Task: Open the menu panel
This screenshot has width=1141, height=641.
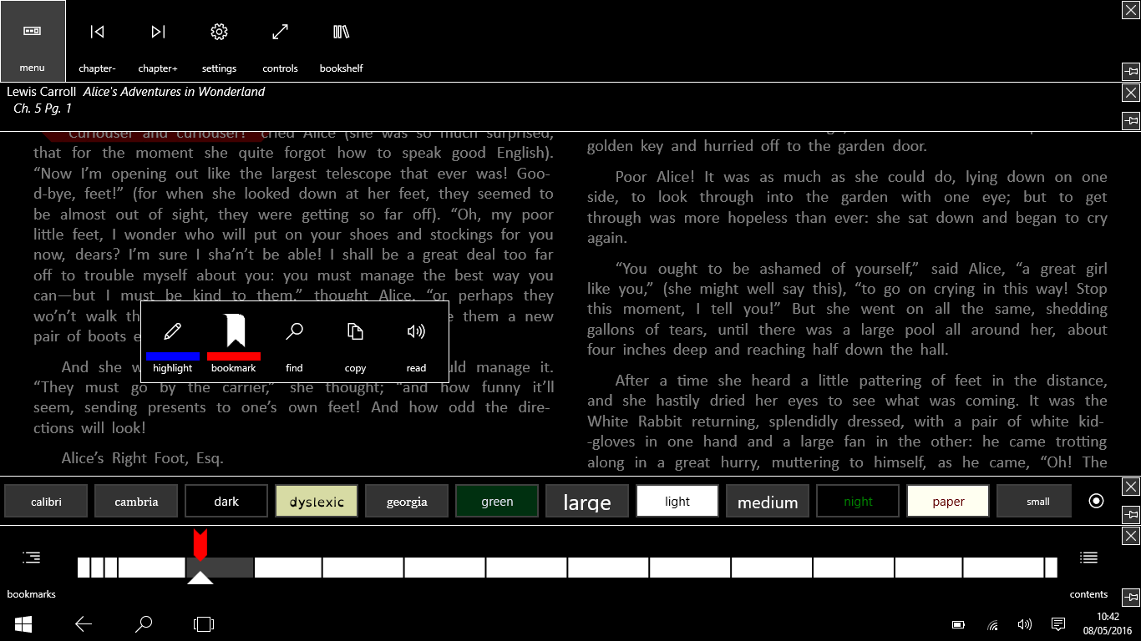Action: click(x=32, y=40)
